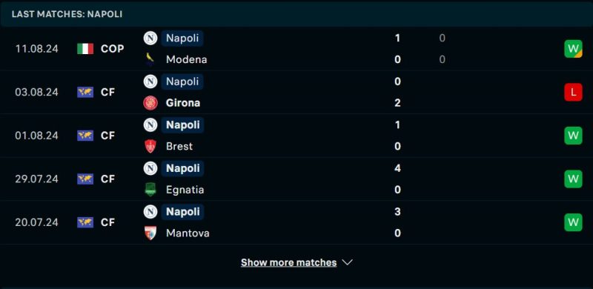Open the Show more matches link
The image size is (593, 289).
point(288,262)
